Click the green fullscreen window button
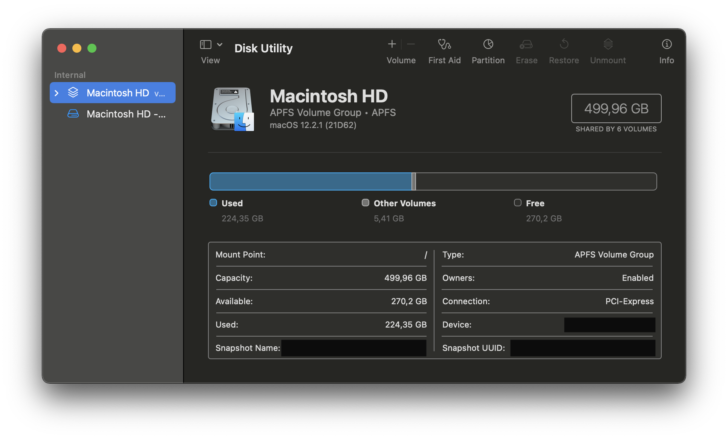Viewport: 728px width, 439px height. point(92,48)
